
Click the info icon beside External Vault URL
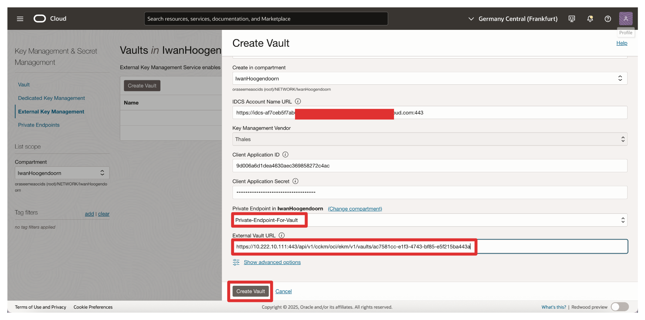click(x=282, y=235)
